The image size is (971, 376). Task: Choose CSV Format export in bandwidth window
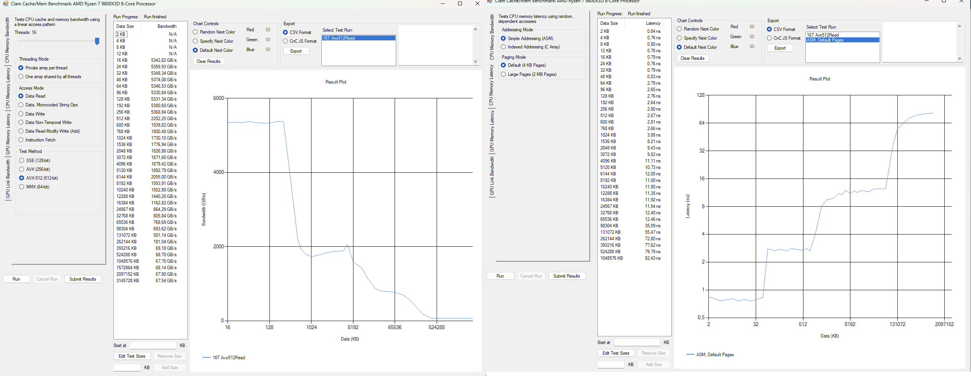point(297,32)
